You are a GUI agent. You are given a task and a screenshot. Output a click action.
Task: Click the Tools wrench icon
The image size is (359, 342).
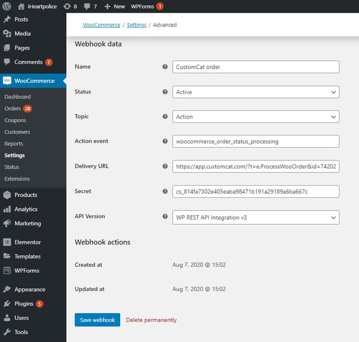pyautogui.click(x=7, y=332)
